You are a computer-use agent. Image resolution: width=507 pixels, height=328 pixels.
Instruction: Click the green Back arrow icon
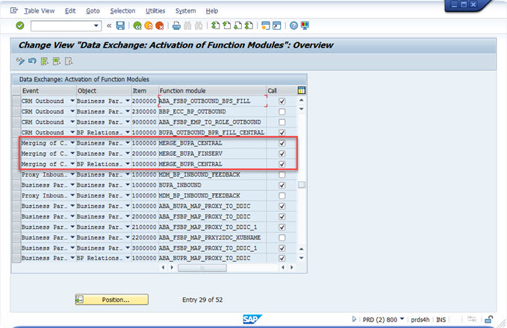(137, 25)
